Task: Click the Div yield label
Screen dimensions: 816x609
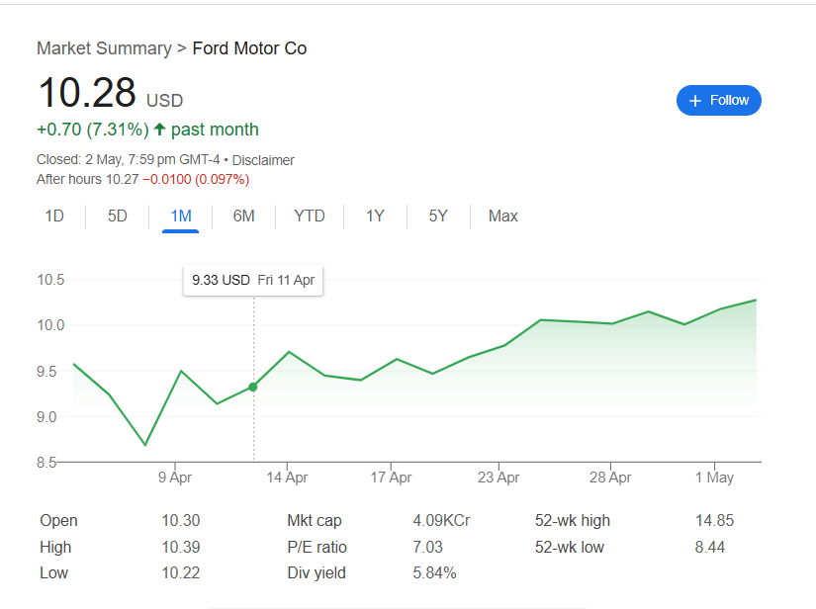Action: click(x=317, y=573)
